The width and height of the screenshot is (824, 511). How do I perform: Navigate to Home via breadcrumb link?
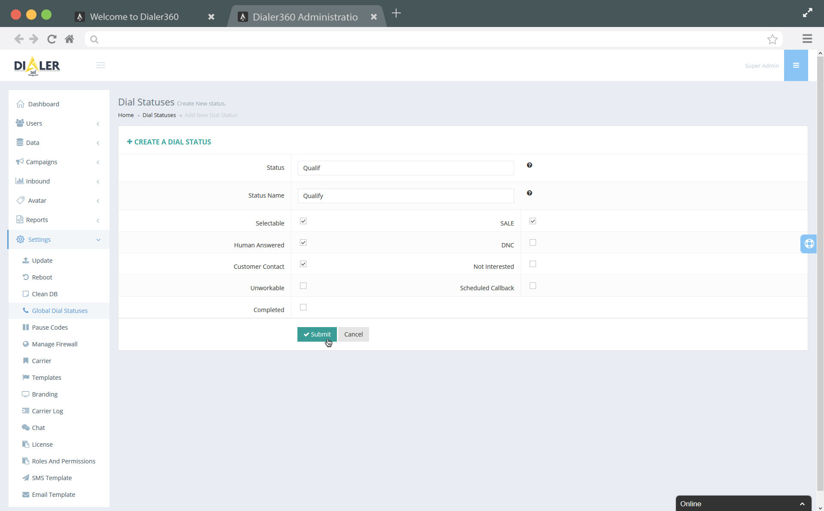[x=125, y=115]
